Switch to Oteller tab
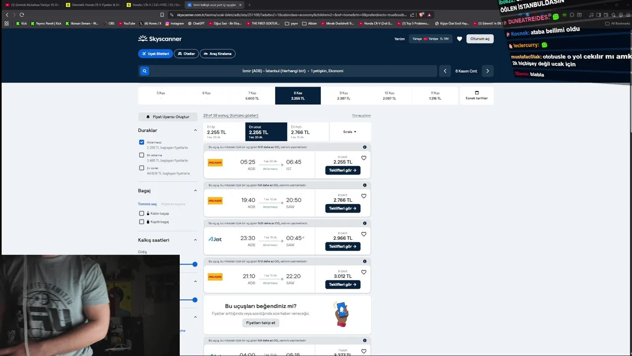Image resolution: width=632 pixels, height=356 pixels. click(x=186, y=53)
